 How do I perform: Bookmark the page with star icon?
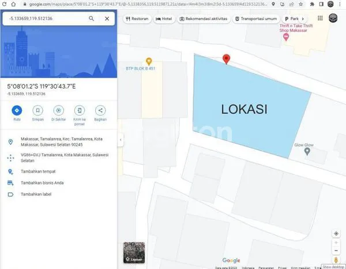pyautogui.click(x=301, y=4)
